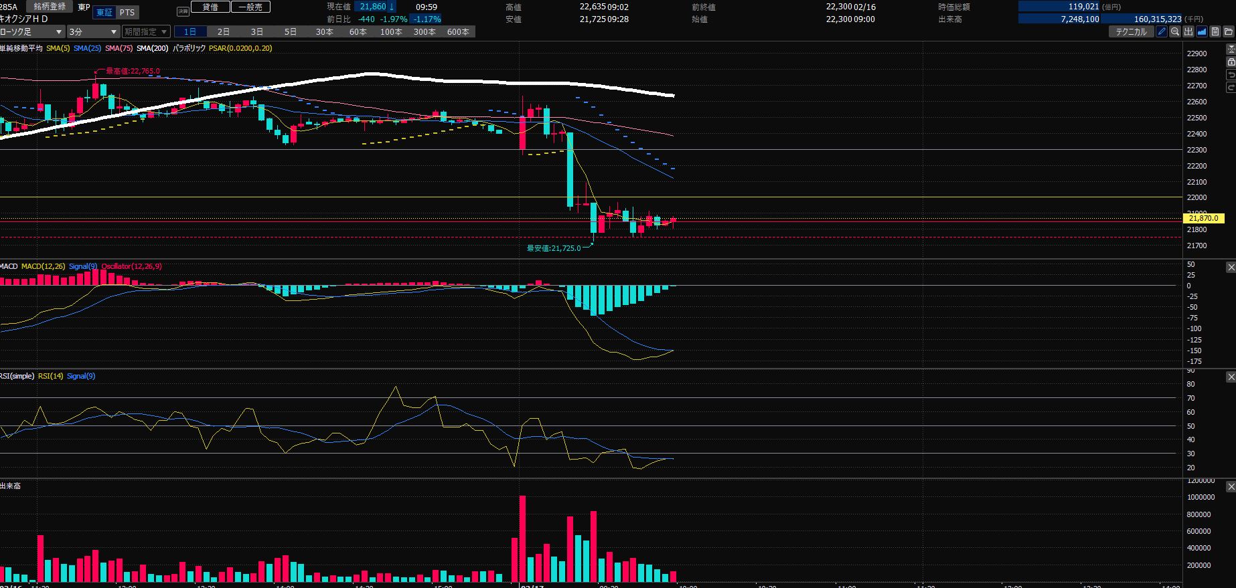Click the yellow 21,870.0 price marker
Image resolution: width=1236 pixels, height=588 pixels.
click(1203, 218)
